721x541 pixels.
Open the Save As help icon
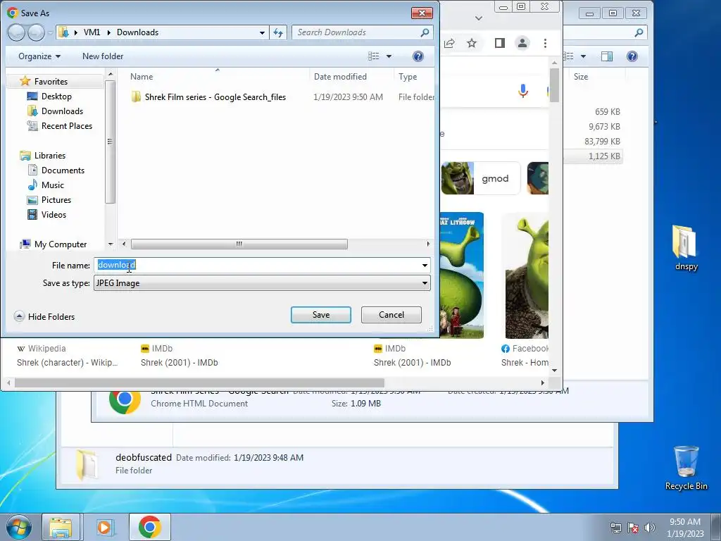(418, 56)
